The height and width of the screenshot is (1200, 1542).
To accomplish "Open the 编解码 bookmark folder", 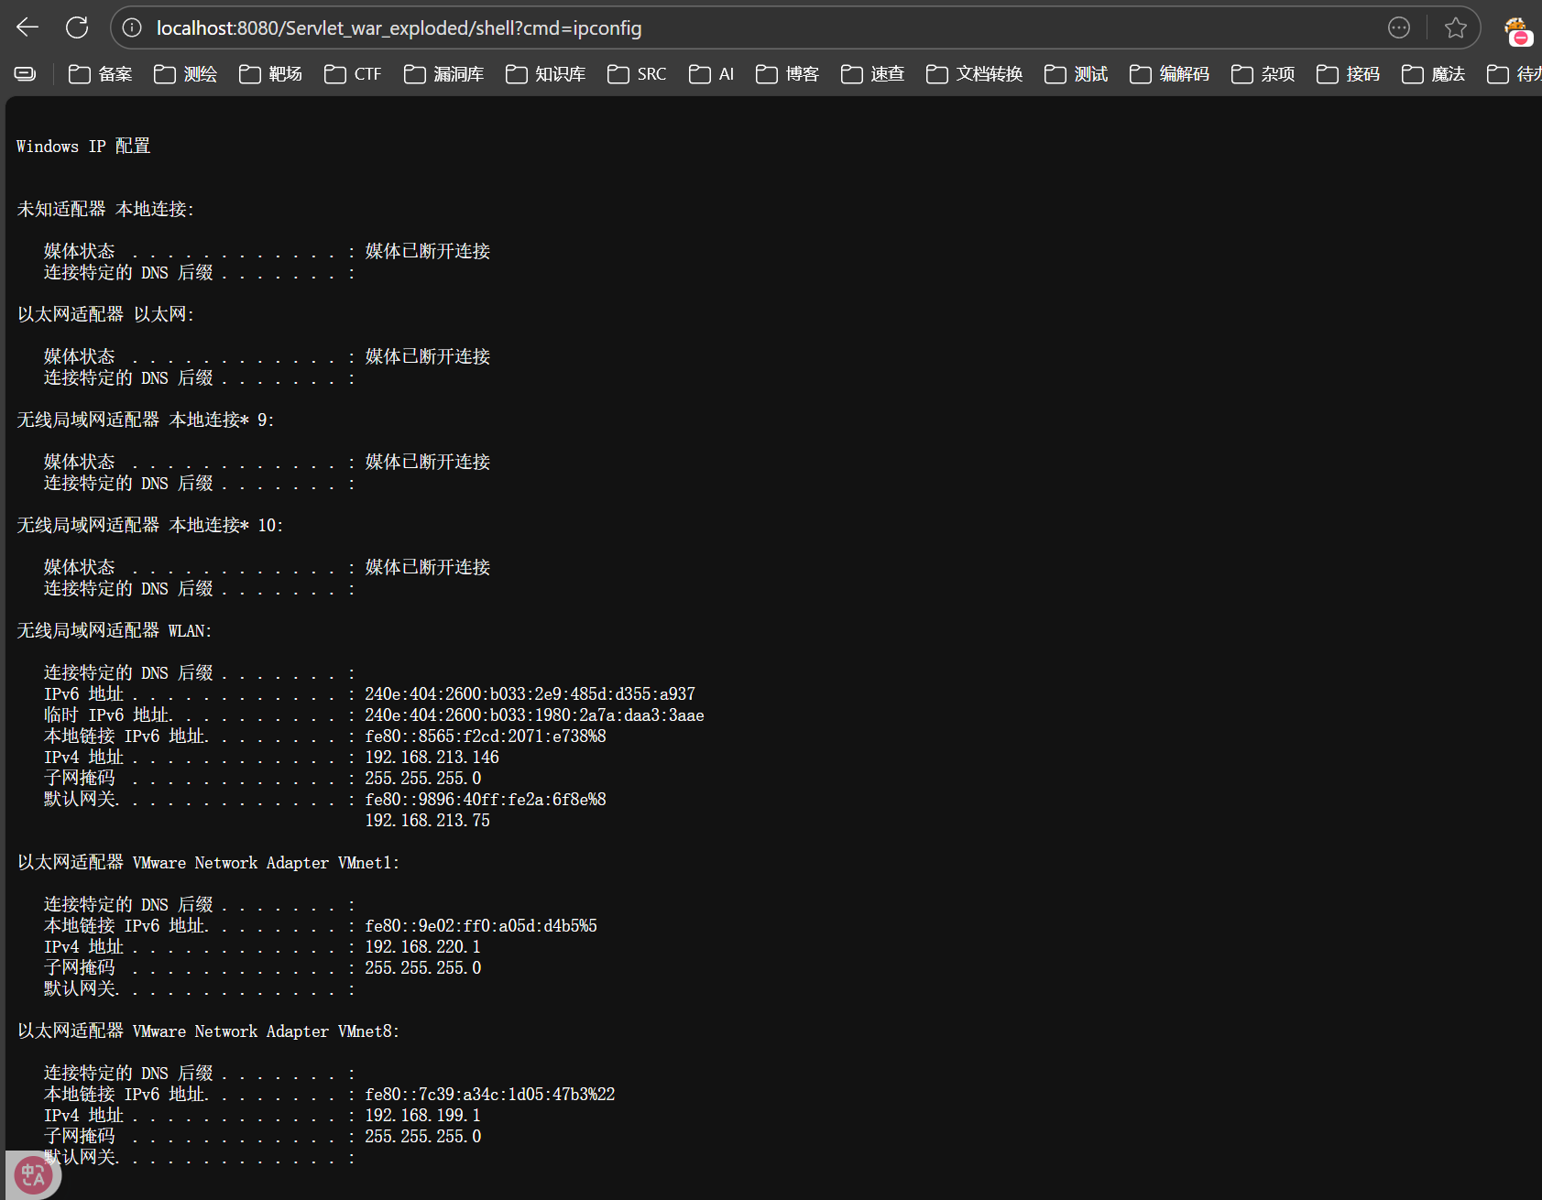I will coord(1170,74).
